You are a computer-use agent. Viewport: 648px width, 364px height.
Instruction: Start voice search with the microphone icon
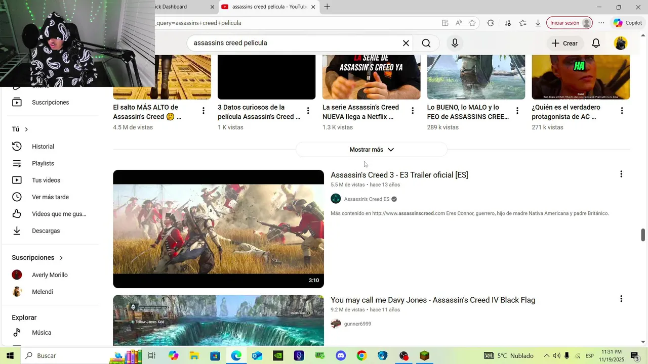455,43
